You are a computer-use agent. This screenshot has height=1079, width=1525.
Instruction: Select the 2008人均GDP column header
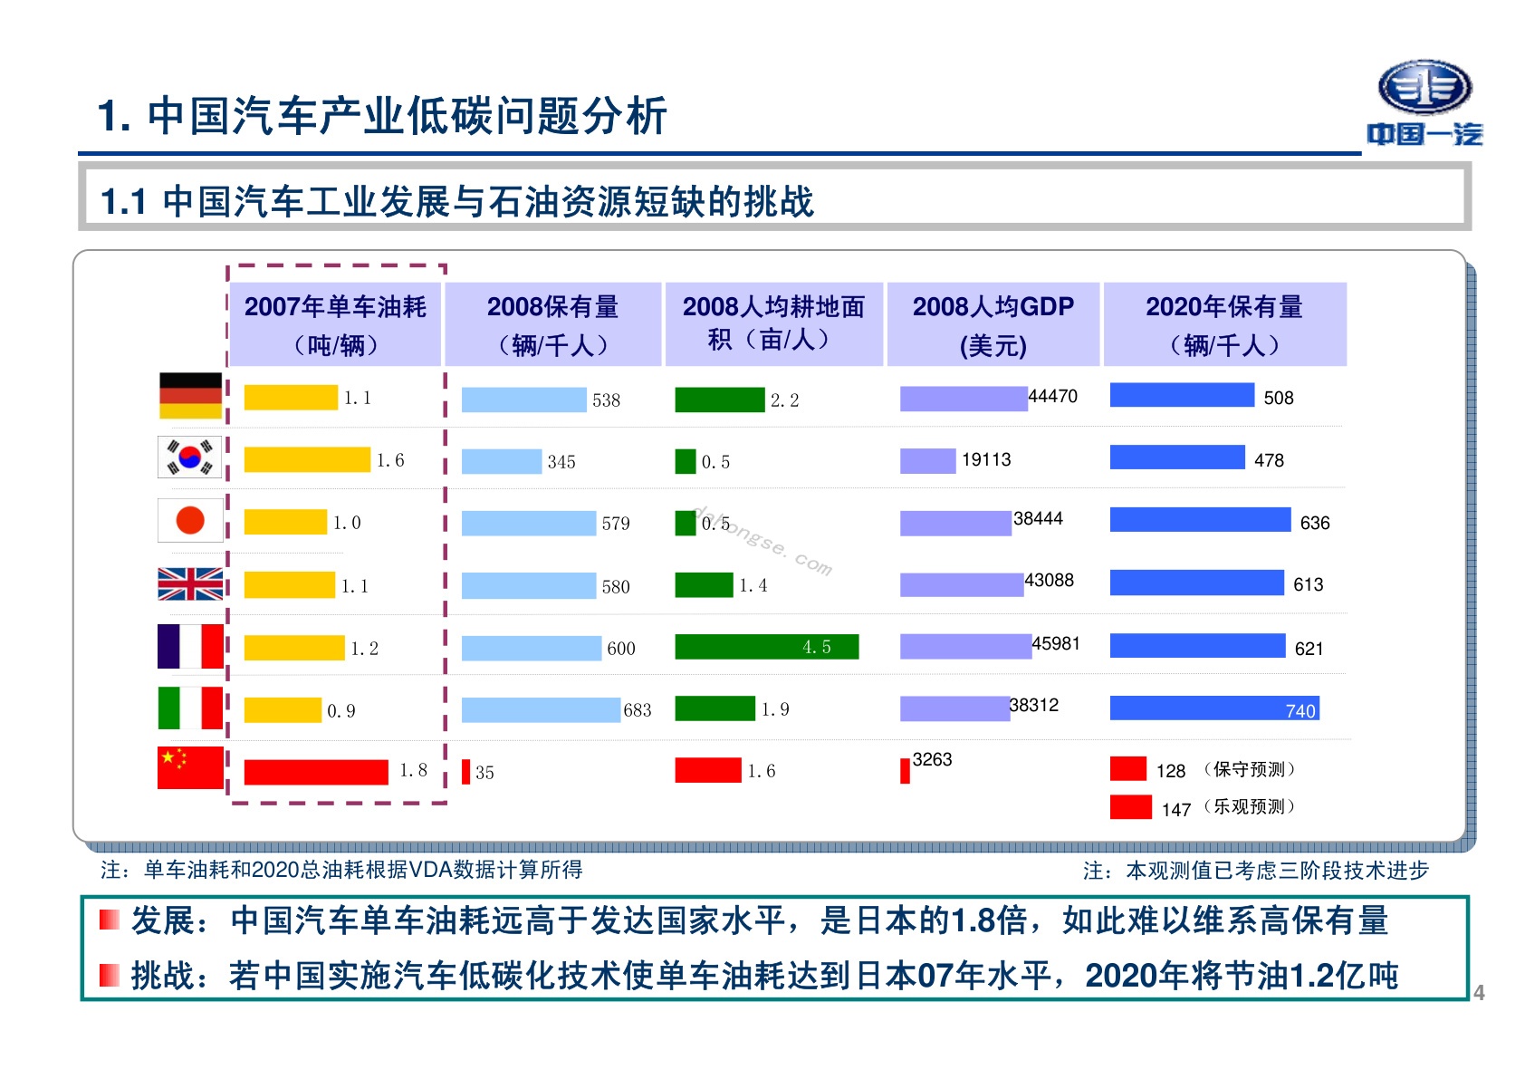tap(993, 324)
